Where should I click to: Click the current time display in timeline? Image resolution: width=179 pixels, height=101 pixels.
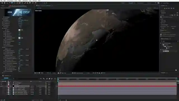pos(6,78)
